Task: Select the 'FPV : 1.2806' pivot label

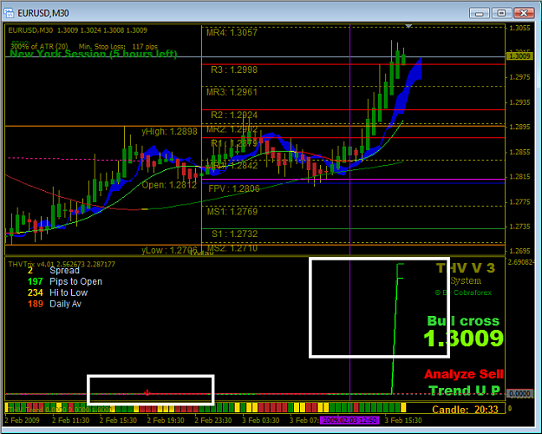Action: coord(234,188)
